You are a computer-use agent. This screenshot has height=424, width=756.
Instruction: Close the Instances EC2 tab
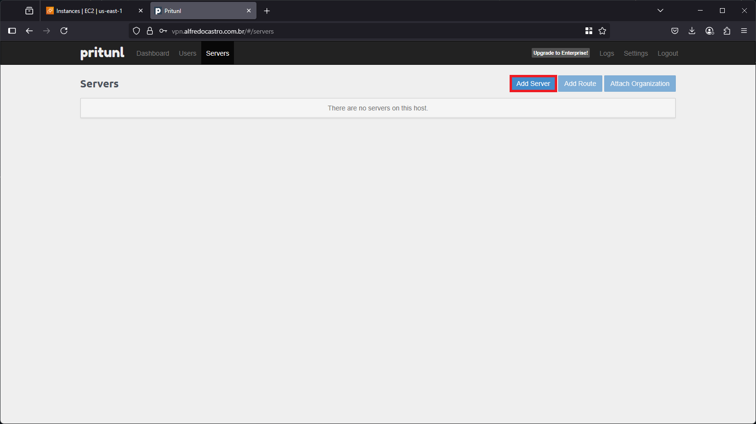(141, 11)
